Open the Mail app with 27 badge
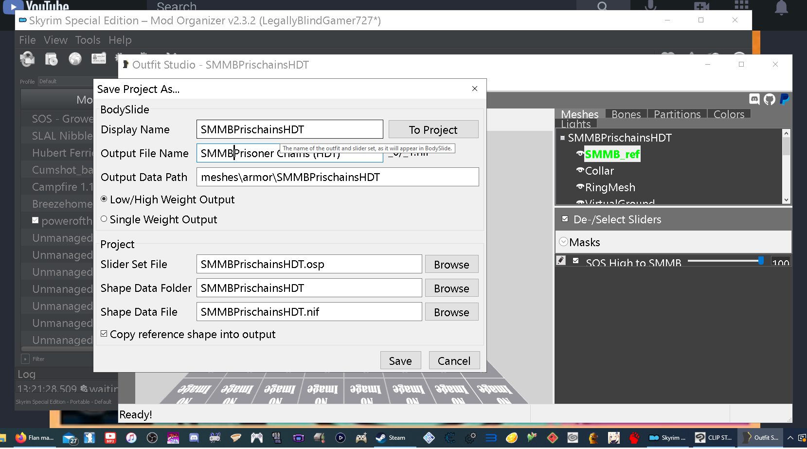This screenshot has width=807, height=449. pos(70,438)
